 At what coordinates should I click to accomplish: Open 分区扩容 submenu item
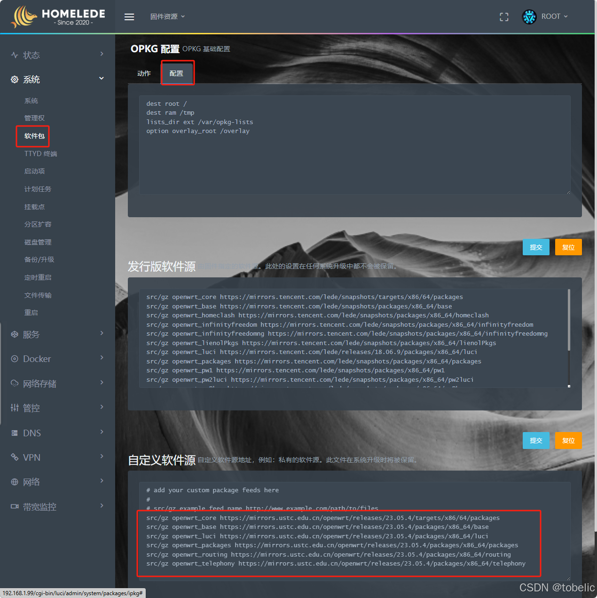tap(38, 224)
